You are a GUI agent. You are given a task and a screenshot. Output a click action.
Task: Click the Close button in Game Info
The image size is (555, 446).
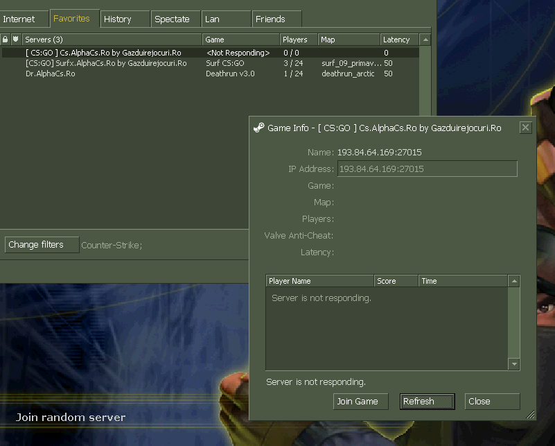coord(493,402)
